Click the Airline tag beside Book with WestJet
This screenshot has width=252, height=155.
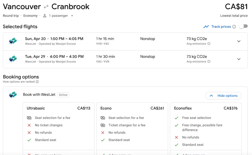[63, 95]
